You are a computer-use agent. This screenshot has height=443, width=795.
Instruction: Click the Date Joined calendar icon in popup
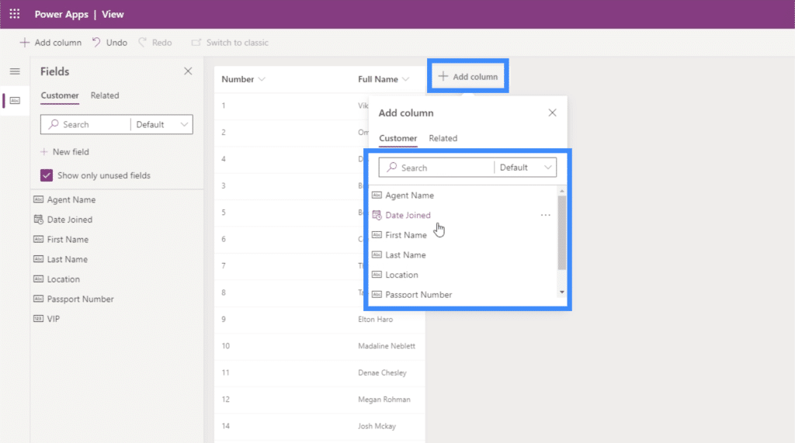pos(377,215)
